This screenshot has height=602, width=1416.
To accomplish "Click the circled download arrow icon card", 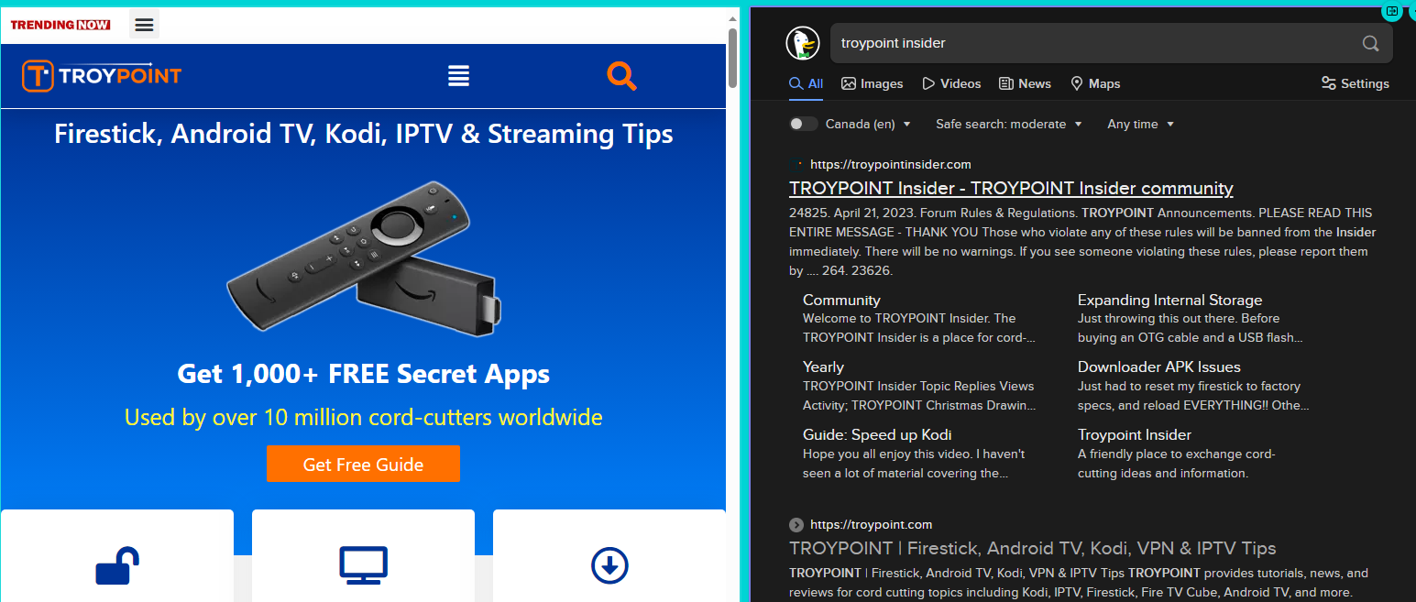I will pos(609,564).
